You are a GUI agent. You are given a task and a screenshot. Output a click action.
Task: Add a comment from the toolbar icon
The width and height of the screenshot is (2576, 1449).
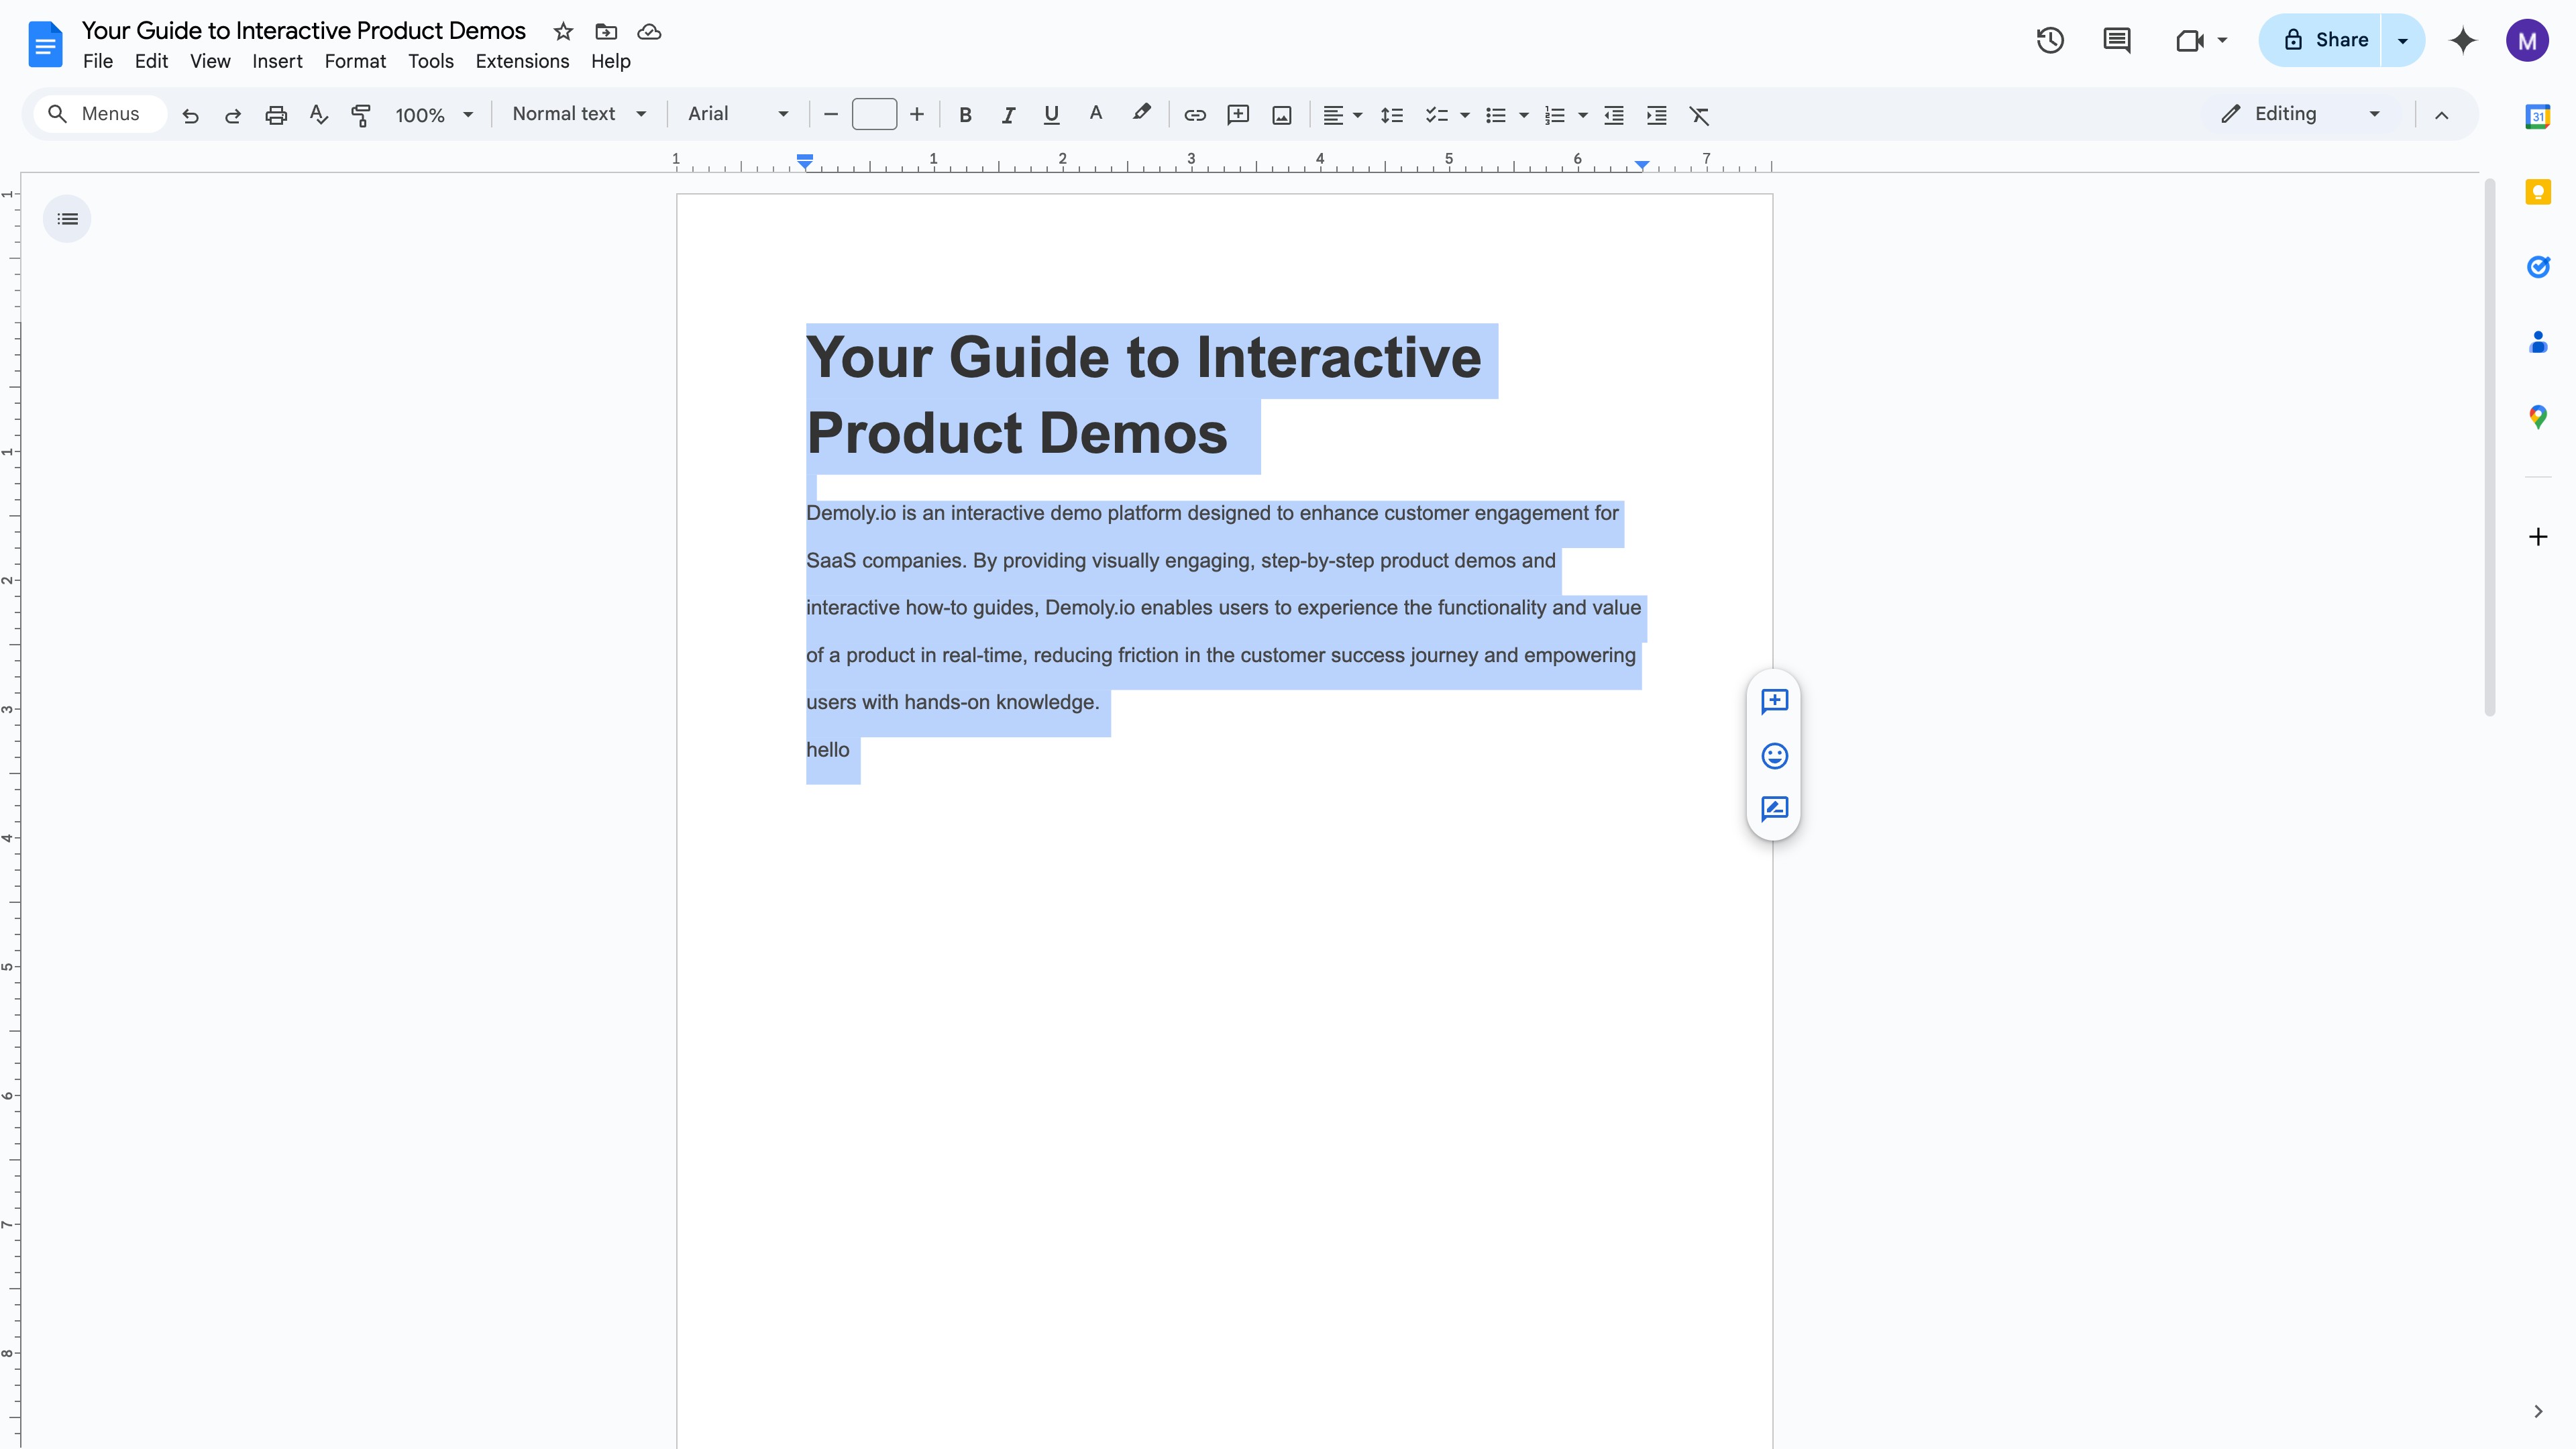1238,116
